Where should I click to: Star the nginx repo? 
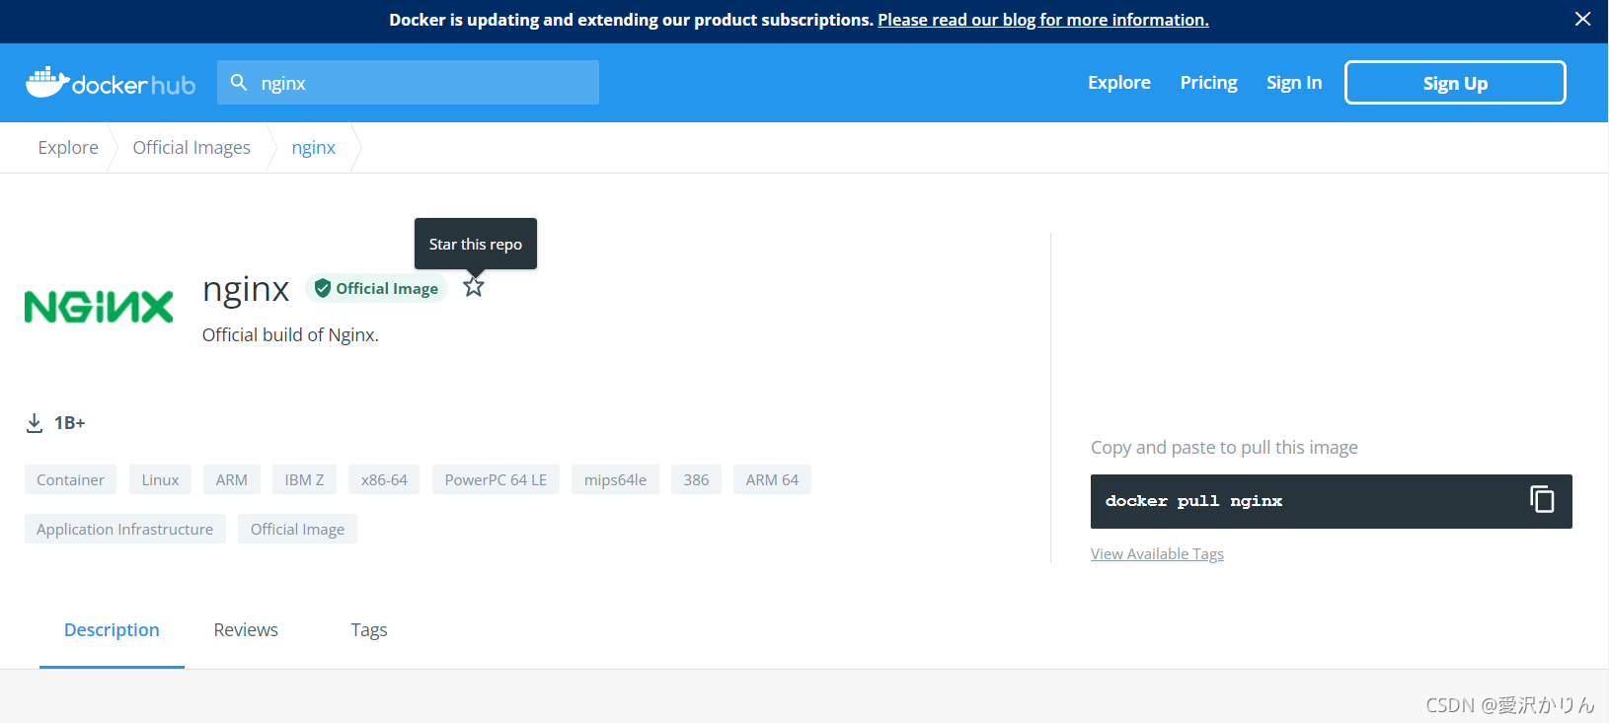click(474, 287)
